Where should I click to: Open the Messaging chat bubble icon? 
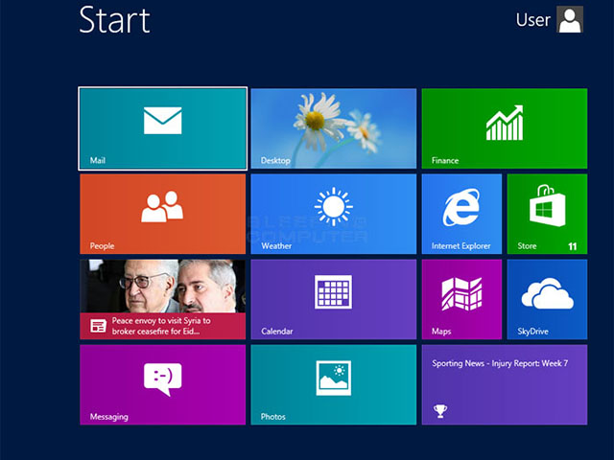tap(162, 378)
